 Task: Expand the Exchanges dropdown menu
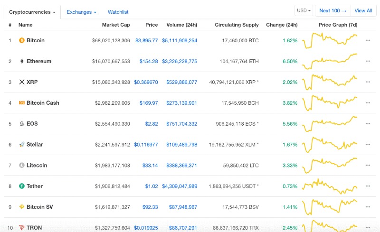click(81, 12)
